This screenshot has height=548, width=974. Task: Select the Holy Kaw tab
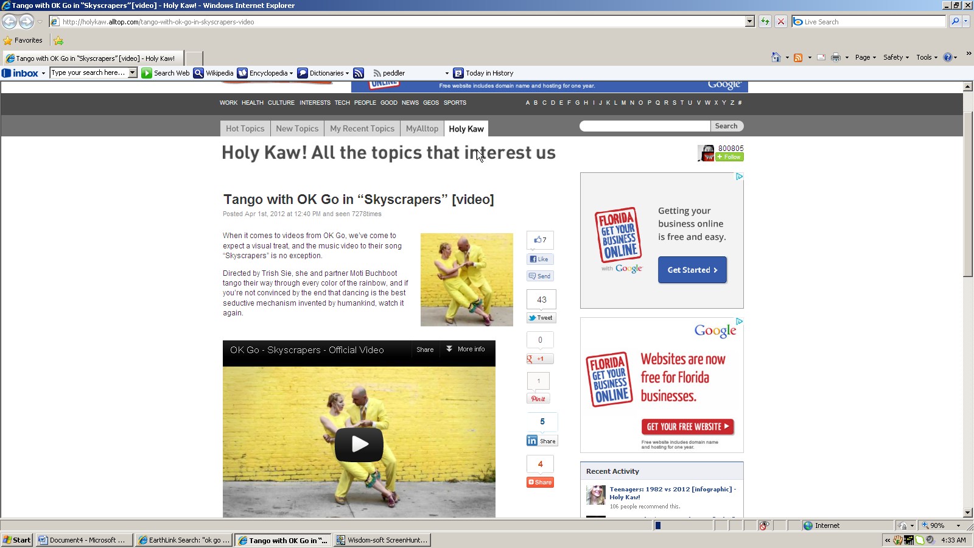[x=466, y=128]
